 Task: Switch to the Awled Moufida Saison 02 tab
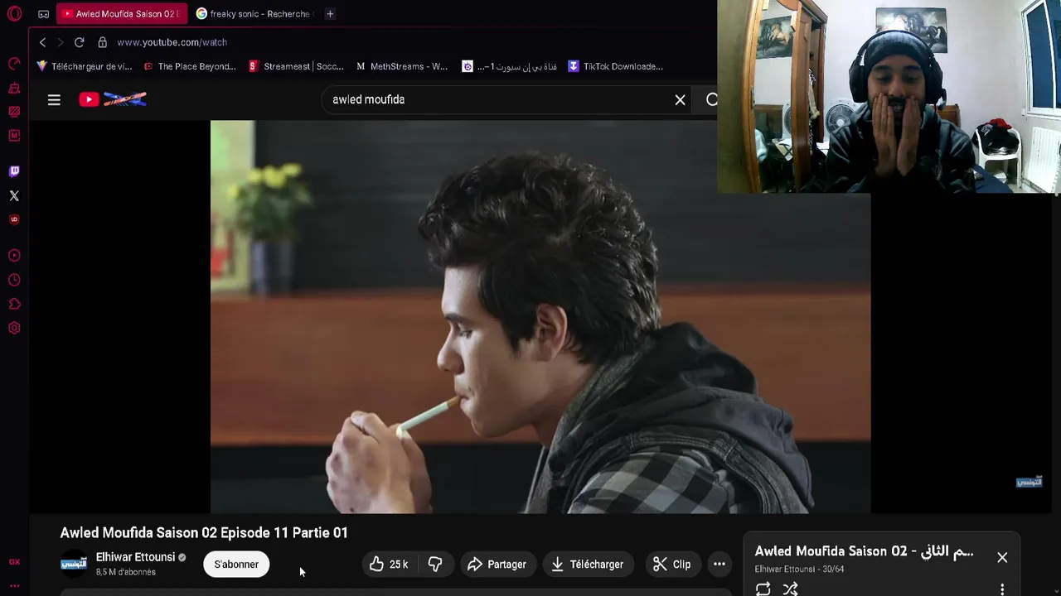(x=121, y=14)
